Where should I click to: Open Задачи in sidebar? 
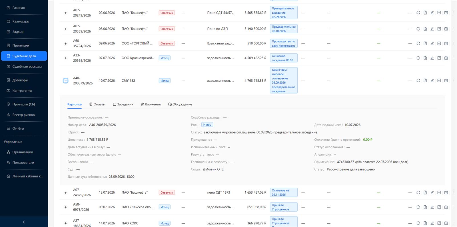(24, 32)
